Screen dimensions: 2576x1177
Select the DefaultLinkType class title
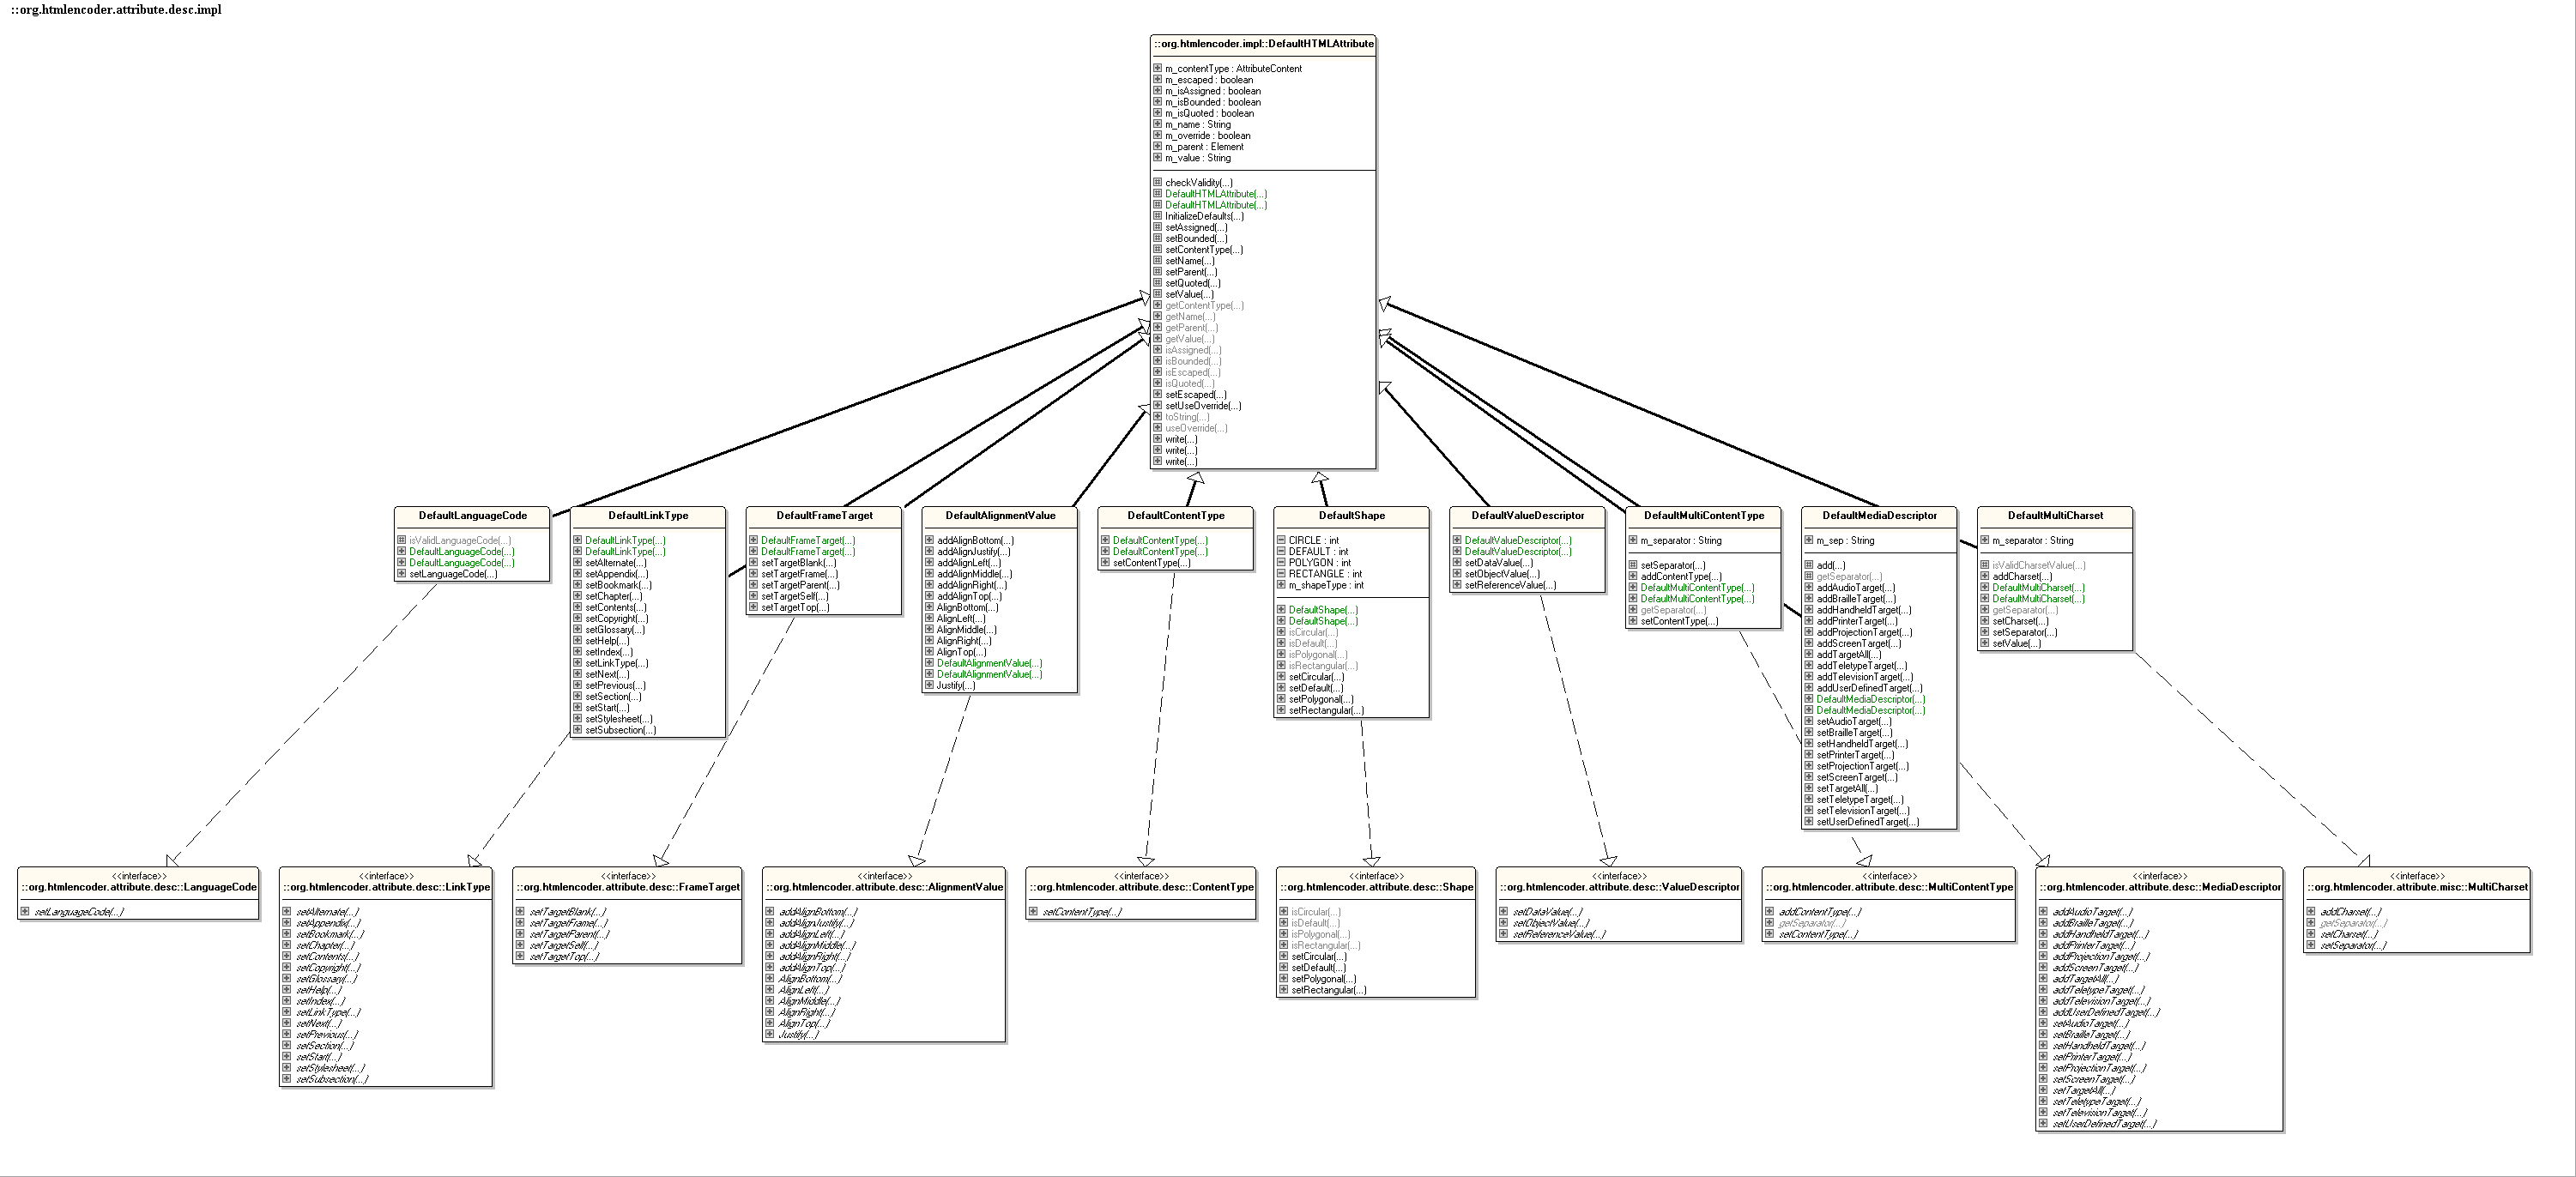pos(648,516)
